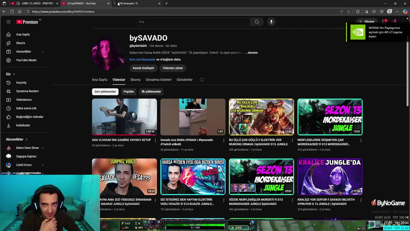Open SEZON 13 MORDEKAISER 13:51 thumbnail
The height and width of the screenshot is (231, 410).
tap(330, 117)
